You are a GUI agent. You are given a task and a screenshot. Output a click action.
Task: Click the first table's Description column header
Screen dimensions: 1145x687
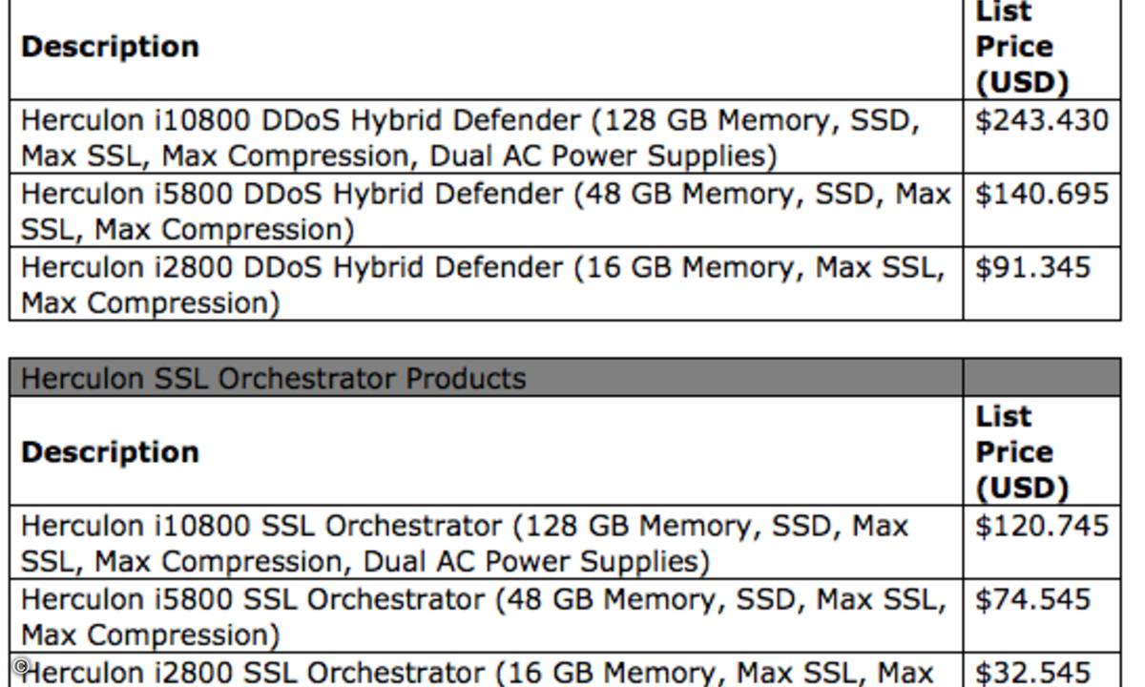point(110,47)
